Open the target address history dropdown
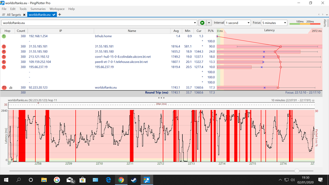Viewport: 329px width, 185px height. click(x=195, y=23)
